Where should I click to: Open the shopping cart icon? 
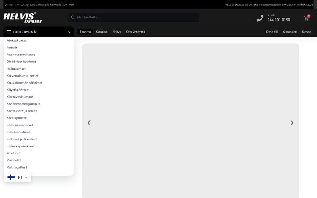(306, 18)
